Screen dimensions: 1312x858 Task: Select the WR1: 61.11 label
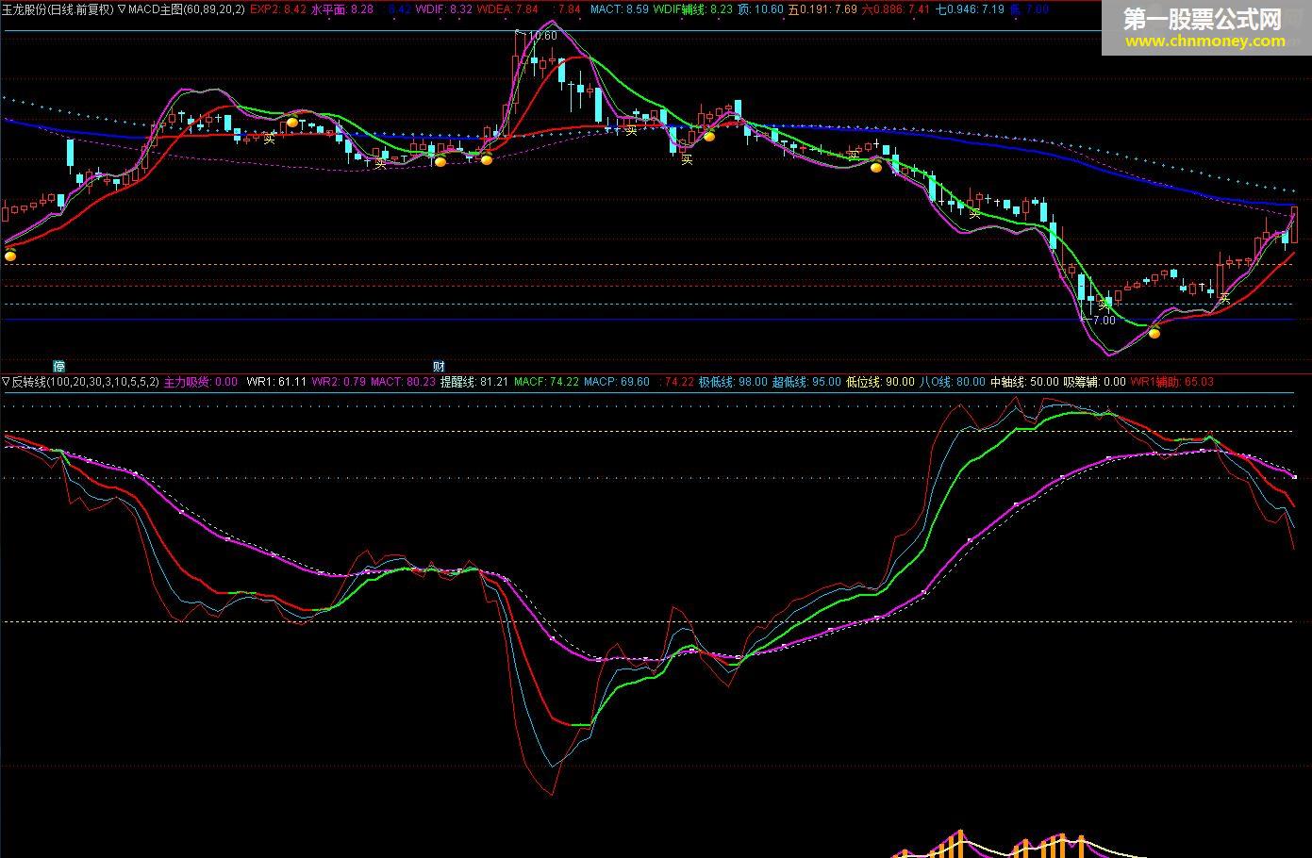276,382
